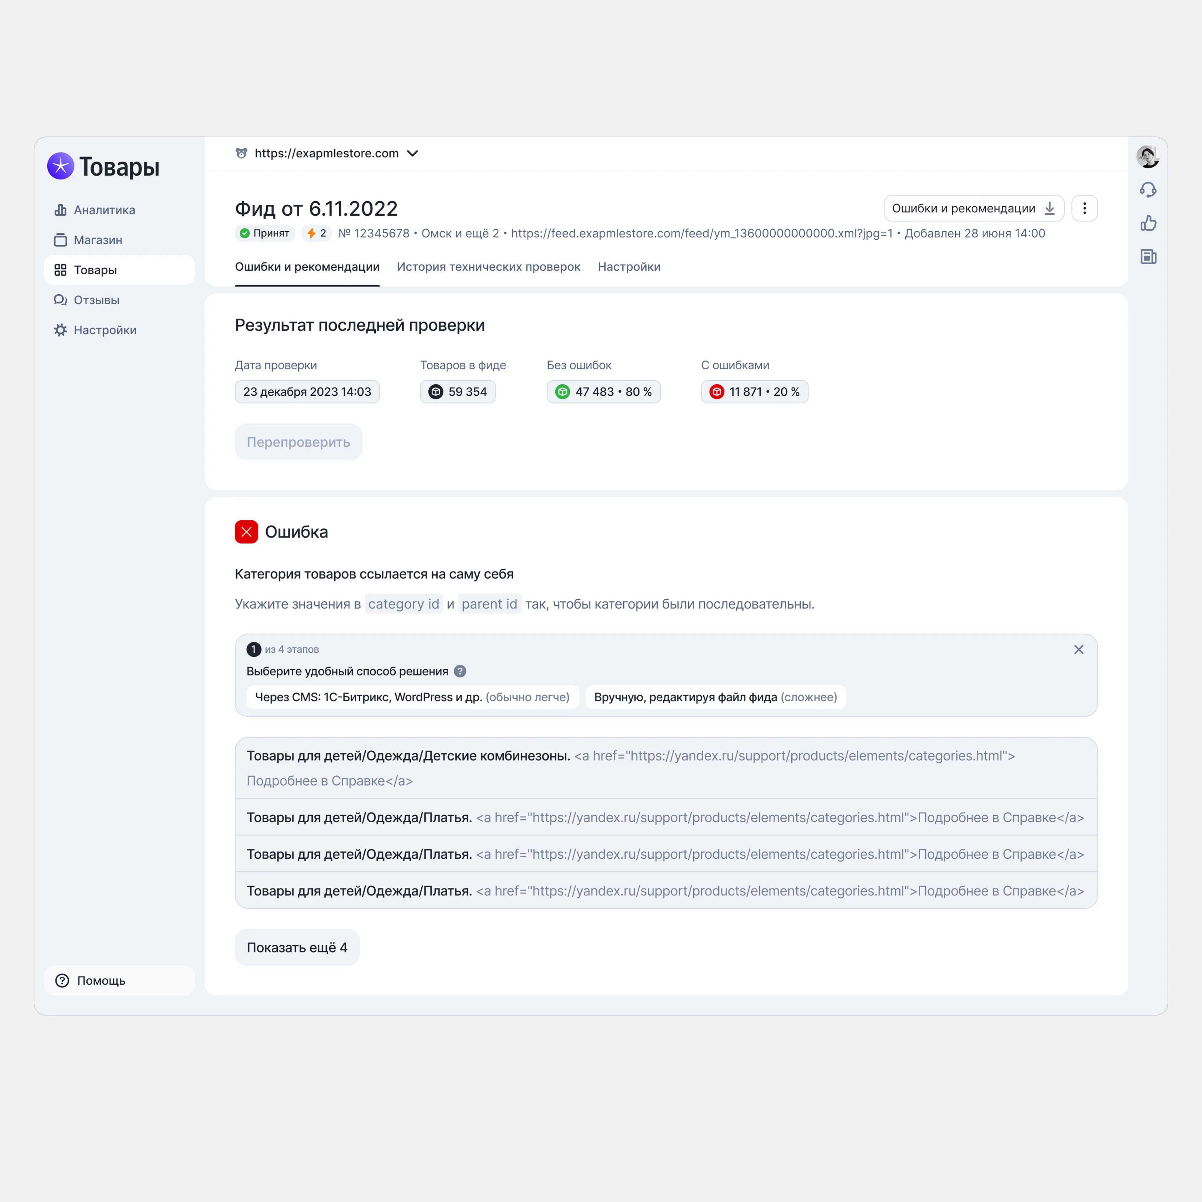Click the question mark help tooltip icon
1202x1202 pixels.
460,671
